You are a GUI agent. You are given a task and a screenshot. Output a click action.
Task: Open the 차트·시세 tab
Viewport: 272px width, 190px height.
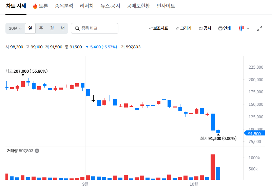(x=16, y=6)
